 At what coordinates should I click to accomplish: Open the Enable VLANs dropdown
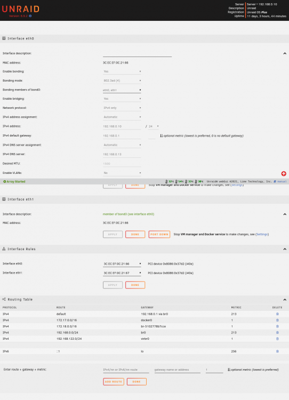click(122, 173)
